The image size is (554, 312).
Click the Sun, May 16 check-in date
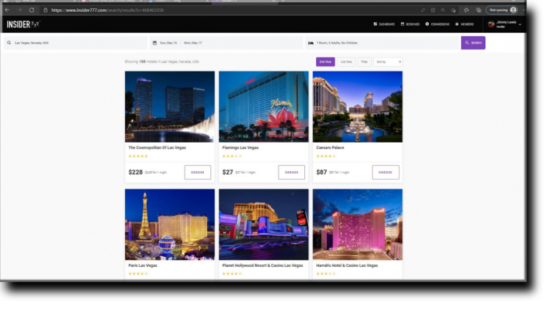tap(168, 43)
